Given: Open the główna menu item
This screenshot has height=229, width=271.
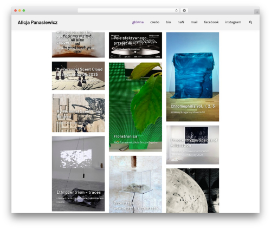Looking at the screenshot, I should (138, 22).
